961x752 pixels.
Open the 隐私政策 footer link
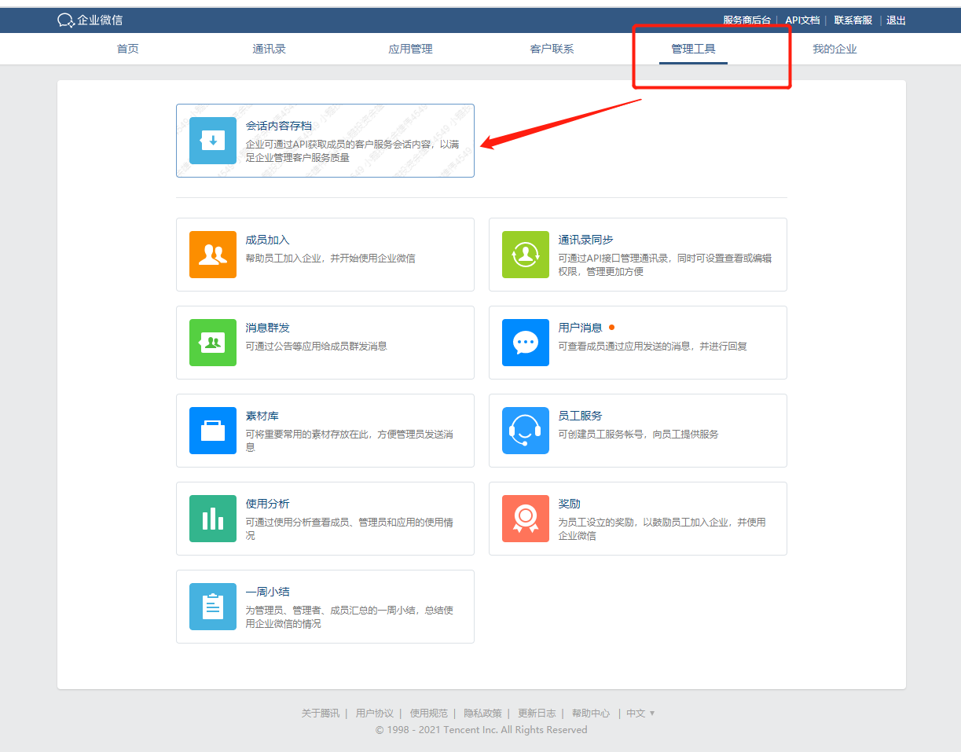pos(482,713)
